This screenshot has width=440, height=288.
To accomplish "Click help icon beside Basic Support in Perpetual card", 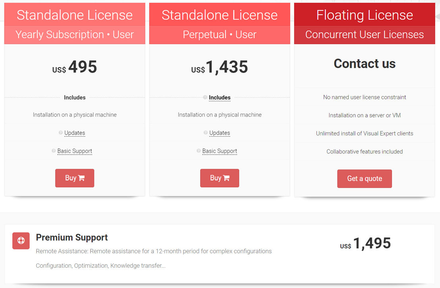I will tap(199, 151).
